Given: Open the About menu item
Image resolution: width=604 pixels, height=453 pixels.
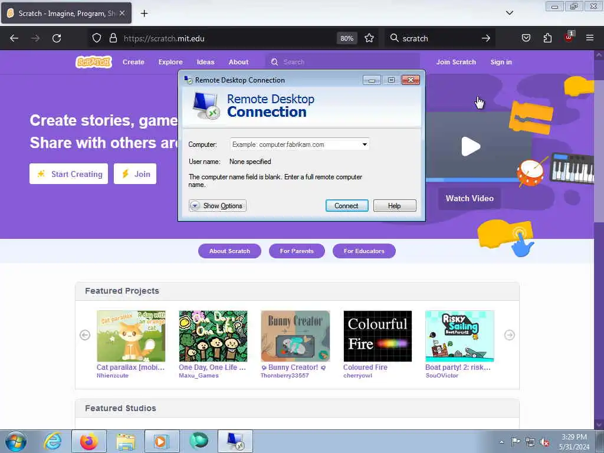Looking at the screenshot, I should tap(238, 62).
